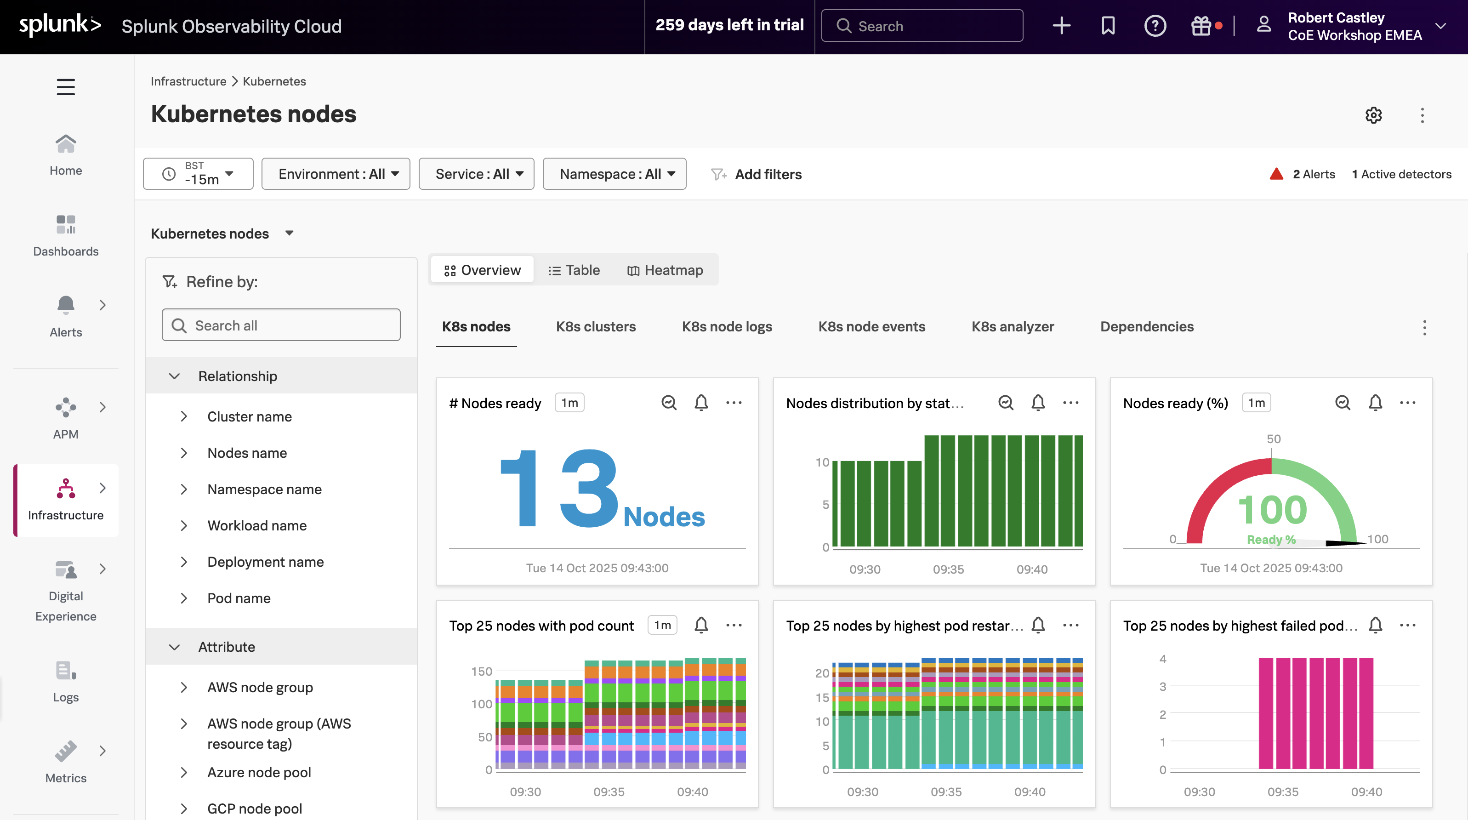Expand the Cluster name filter
This screenshot has width=1468, height=820.
(249, 416)
